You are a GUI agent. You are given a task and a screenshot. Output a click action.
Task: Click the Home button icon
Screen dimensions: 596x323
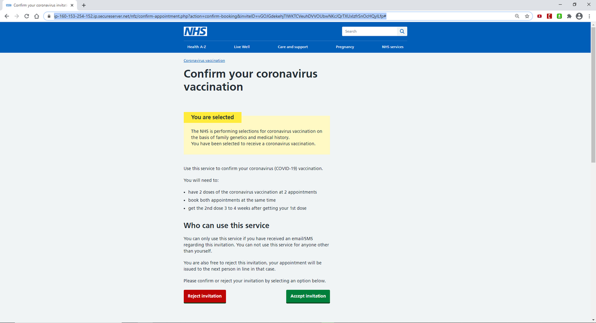click(x=36, y=16)
